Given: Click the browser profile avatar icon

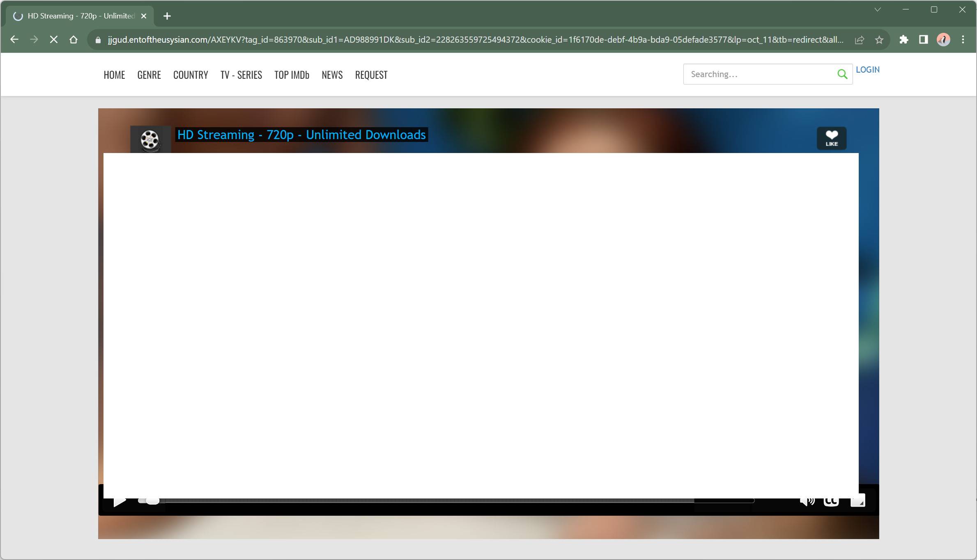Looking at the screenshot, I should click(x=943, y=39).
